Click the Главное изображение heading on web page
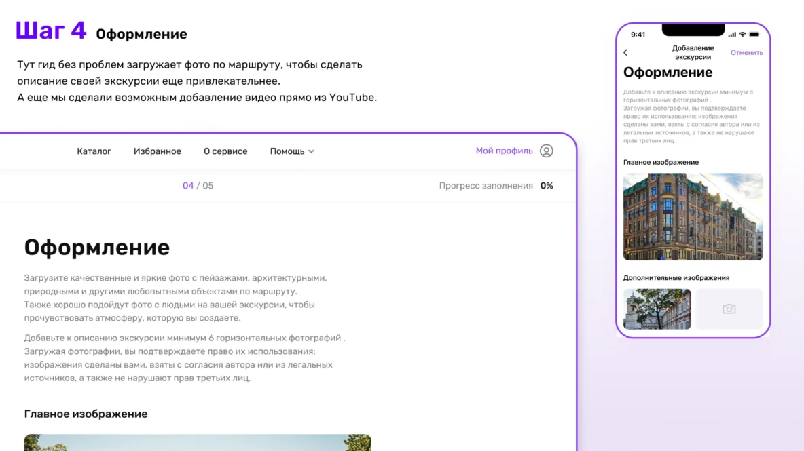Screen dimensions: 804x451 (x=86, y=414)
